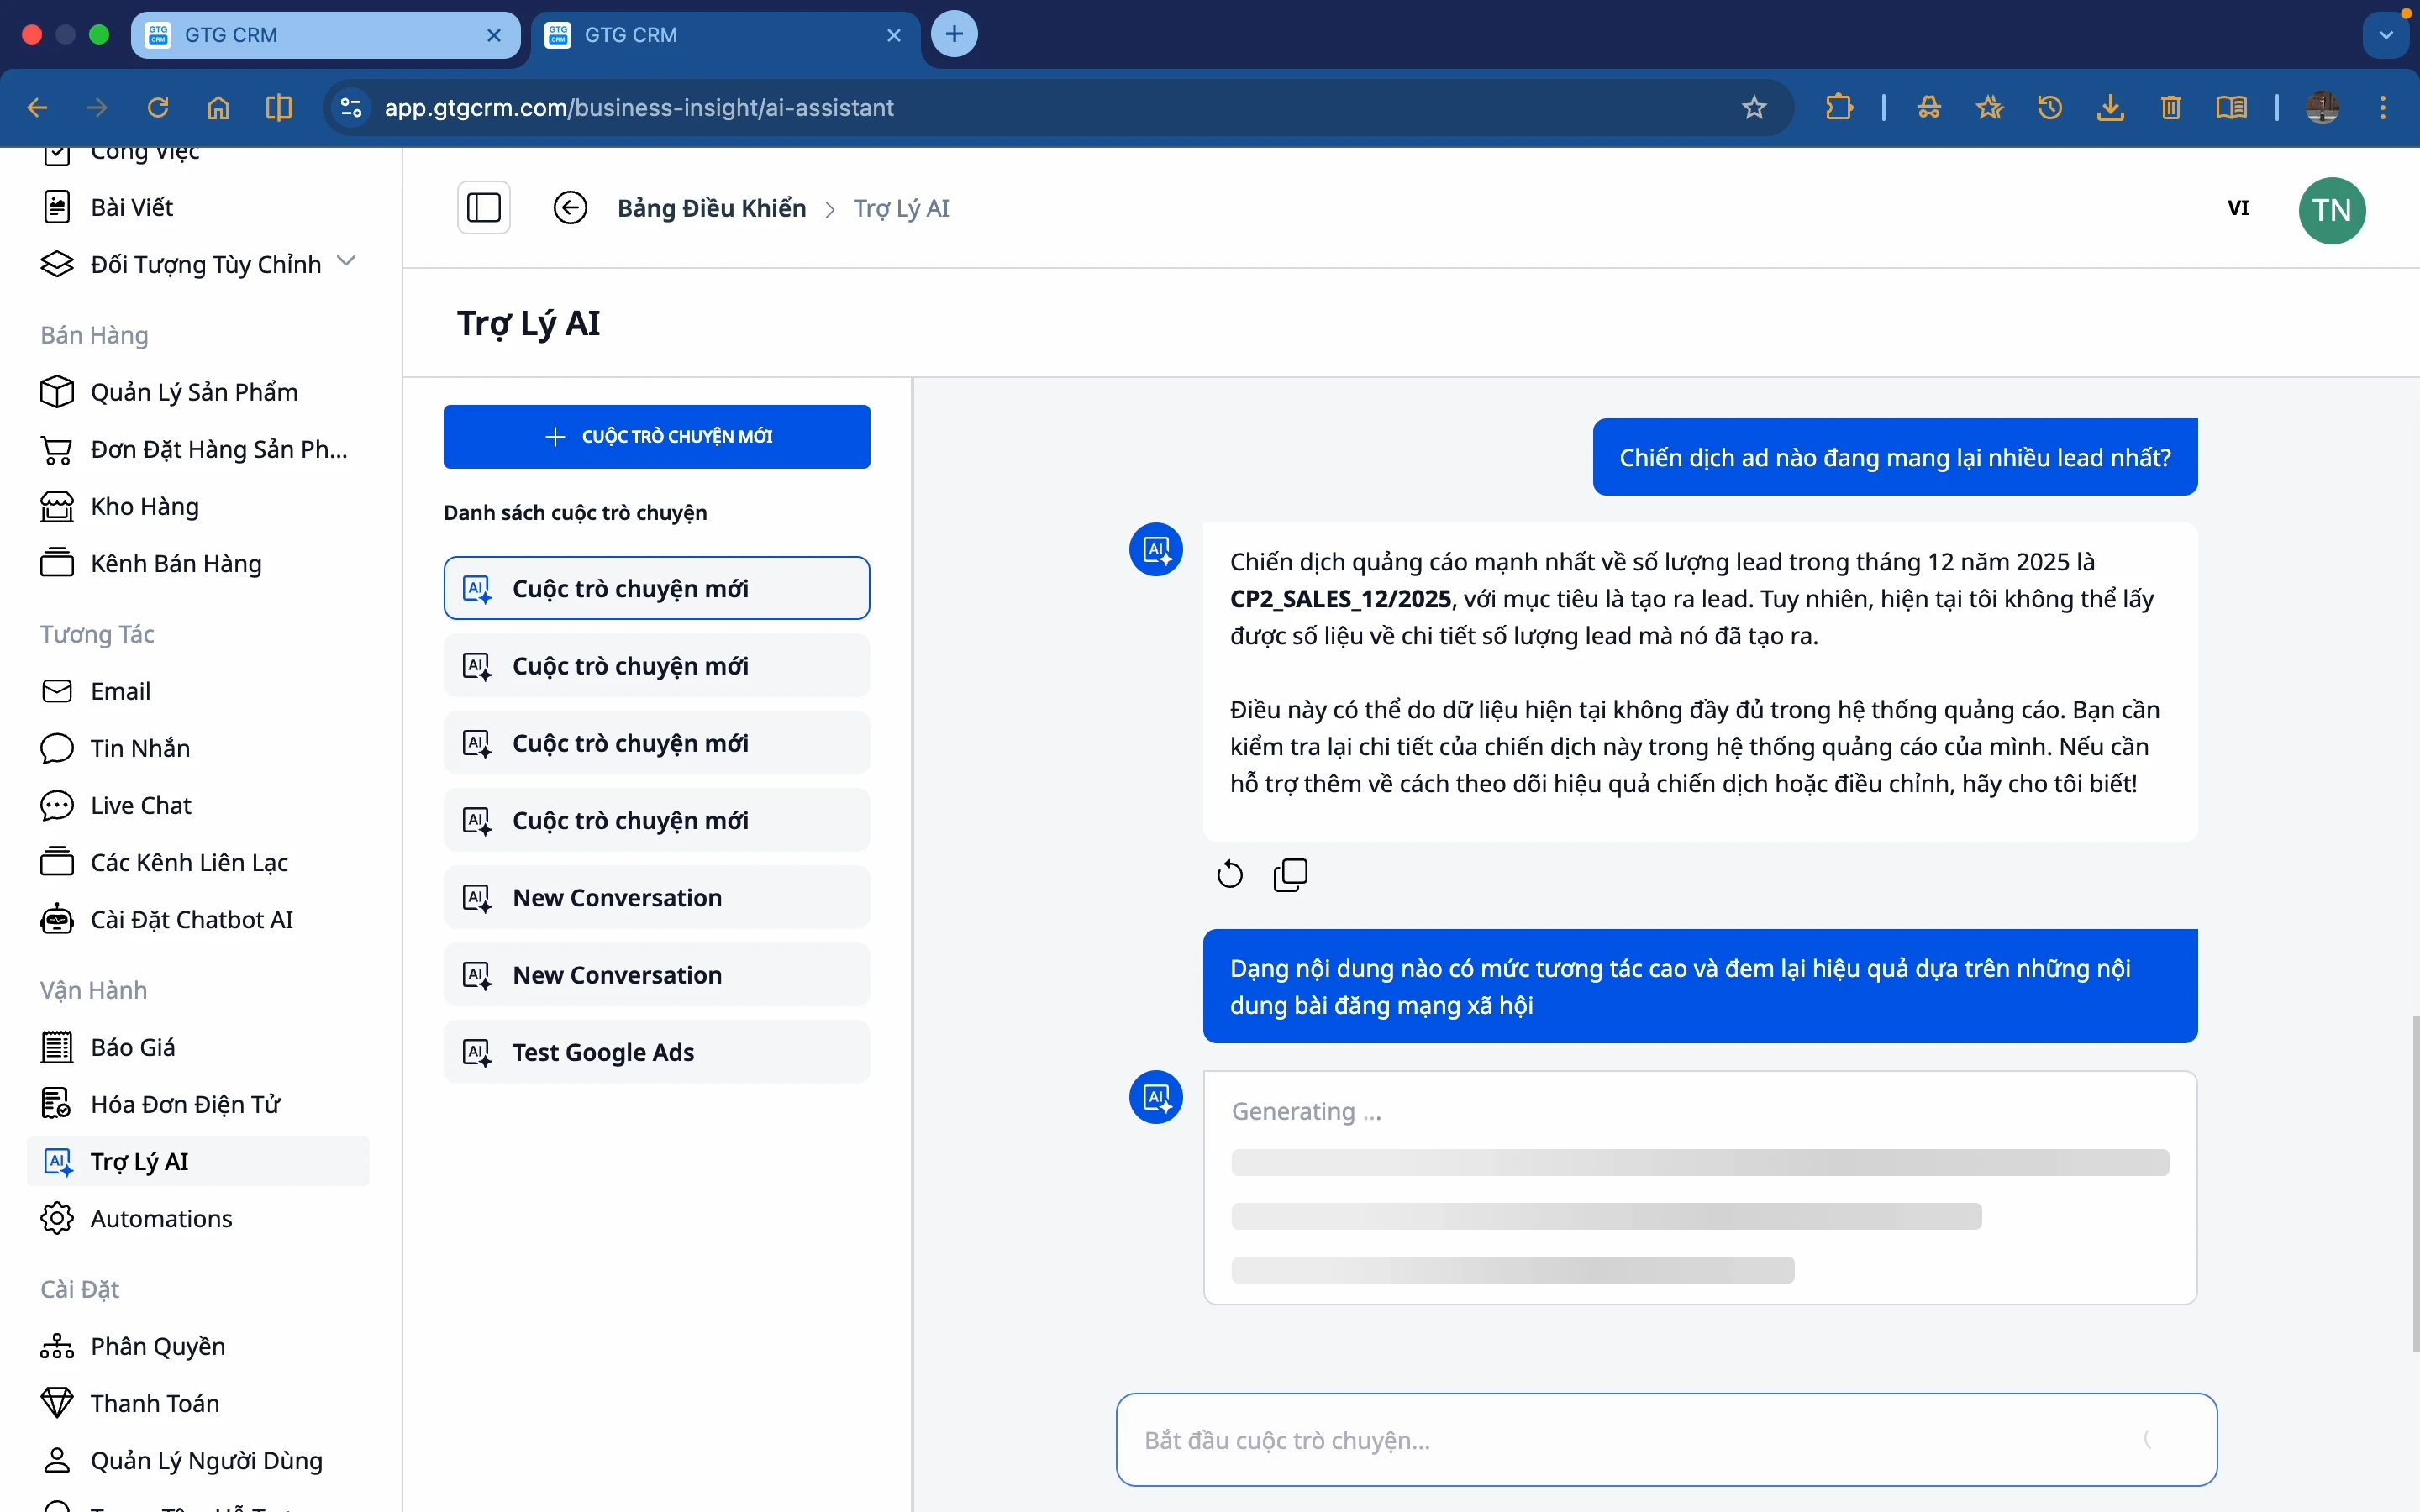Open the browser tab list dropdown

[2386, 35]
